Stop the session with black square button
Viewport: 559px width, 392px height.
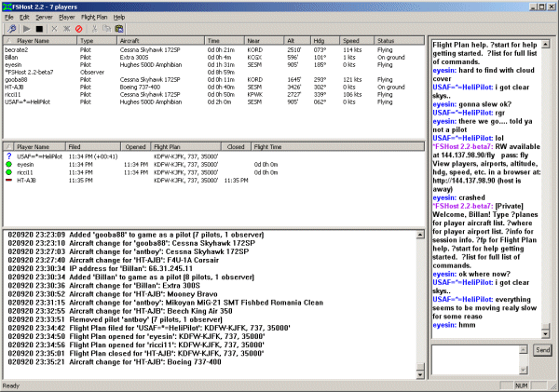(39, 29)
